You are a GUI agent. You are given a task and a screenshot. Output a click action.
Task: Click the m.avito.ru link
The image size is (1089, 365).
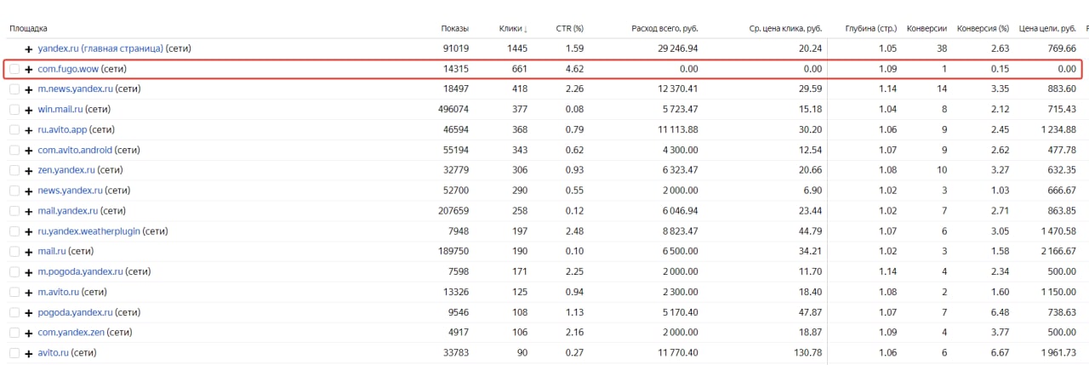pos(59,293)
